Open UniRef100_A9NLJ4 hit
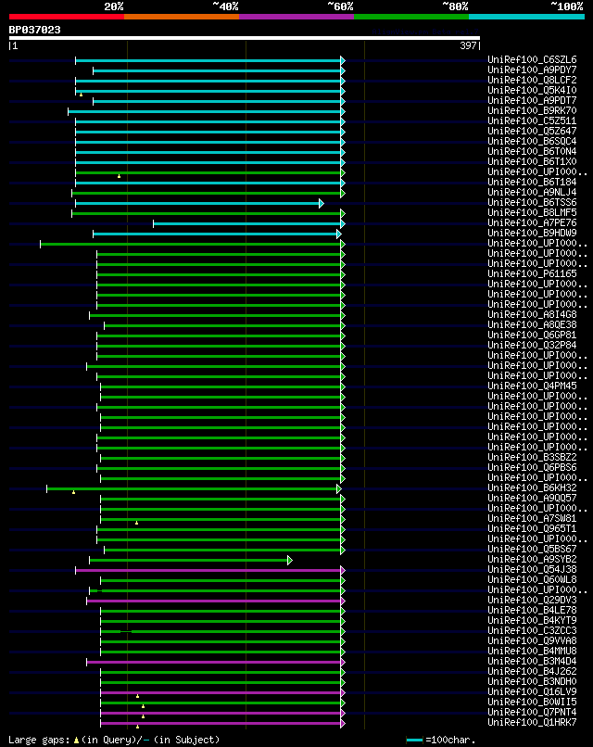Screen dimensions: 593x747 [532, 193]
